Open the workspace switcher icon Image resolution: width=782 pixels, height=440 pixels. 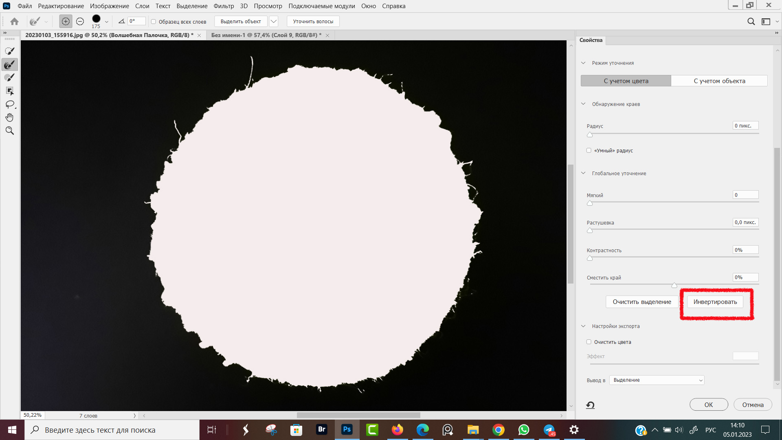pos(766,22)
